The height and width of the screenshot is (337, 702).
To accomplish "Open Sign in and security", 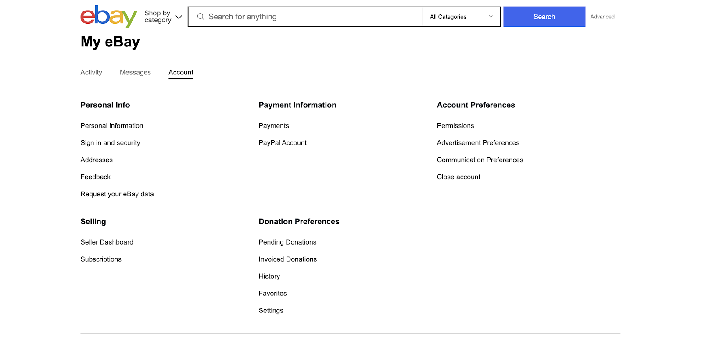I will [110, 142].
